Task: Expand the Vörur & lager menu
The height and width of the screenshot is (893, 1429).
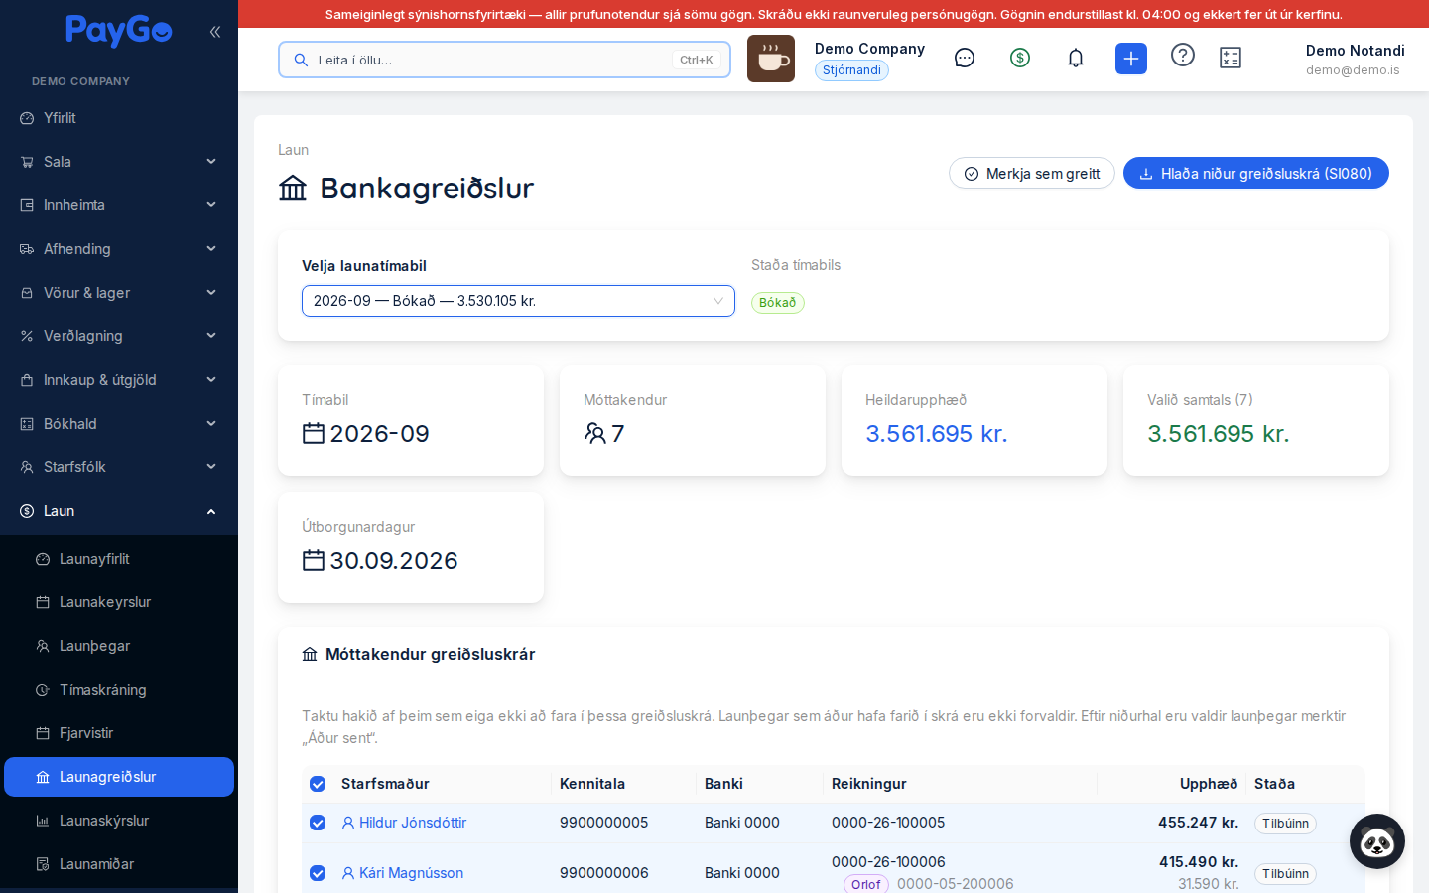Action: [x=119, y=293]
